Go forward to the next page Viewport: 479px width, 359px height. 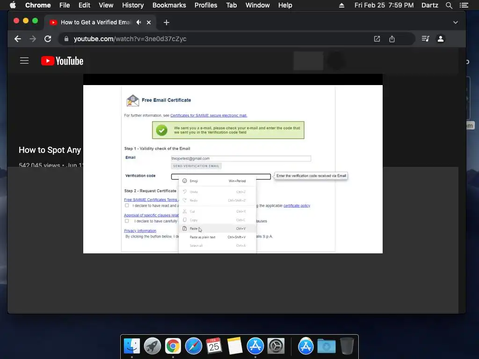pyautogui.click(x=33, y=39)
